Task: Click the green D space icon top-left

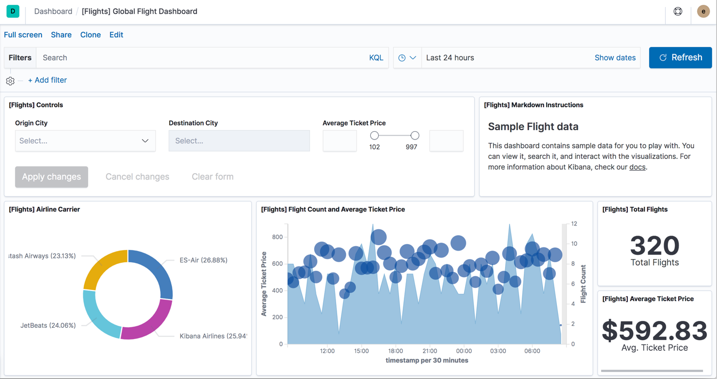Action: click(12, 11)
